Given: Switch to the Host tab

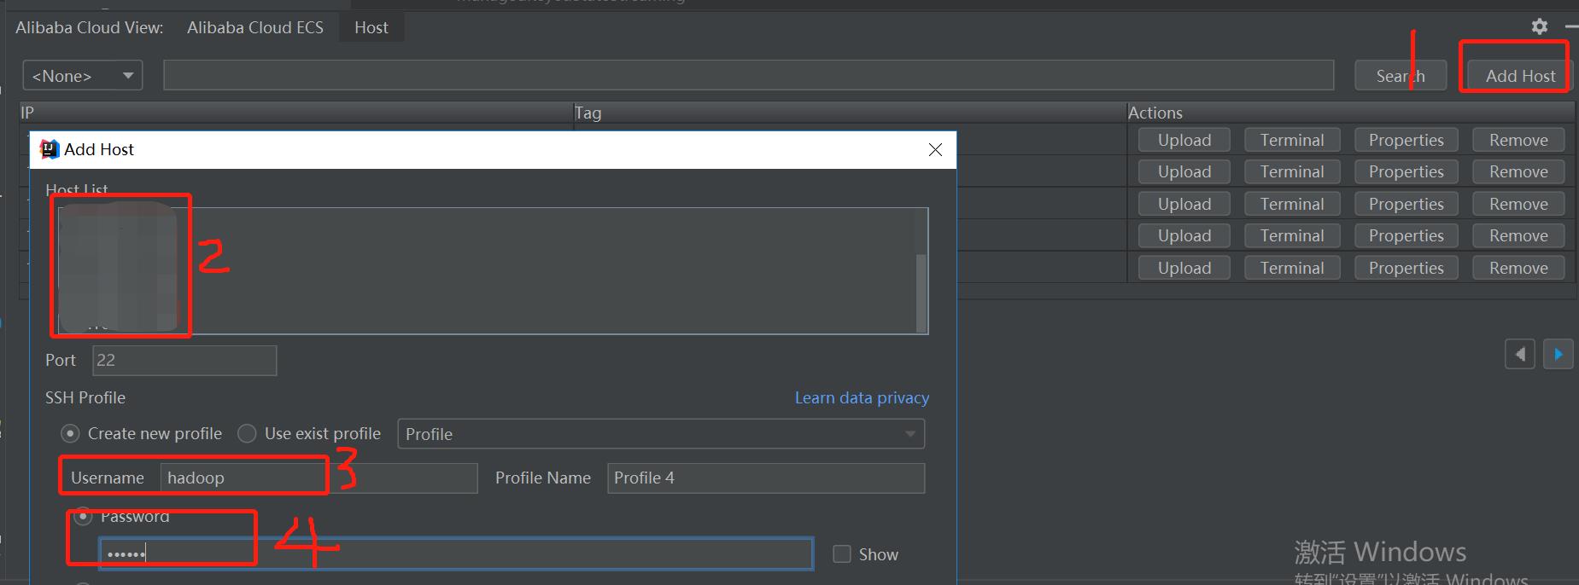Looking at the screenshot, I should [371, 27].
